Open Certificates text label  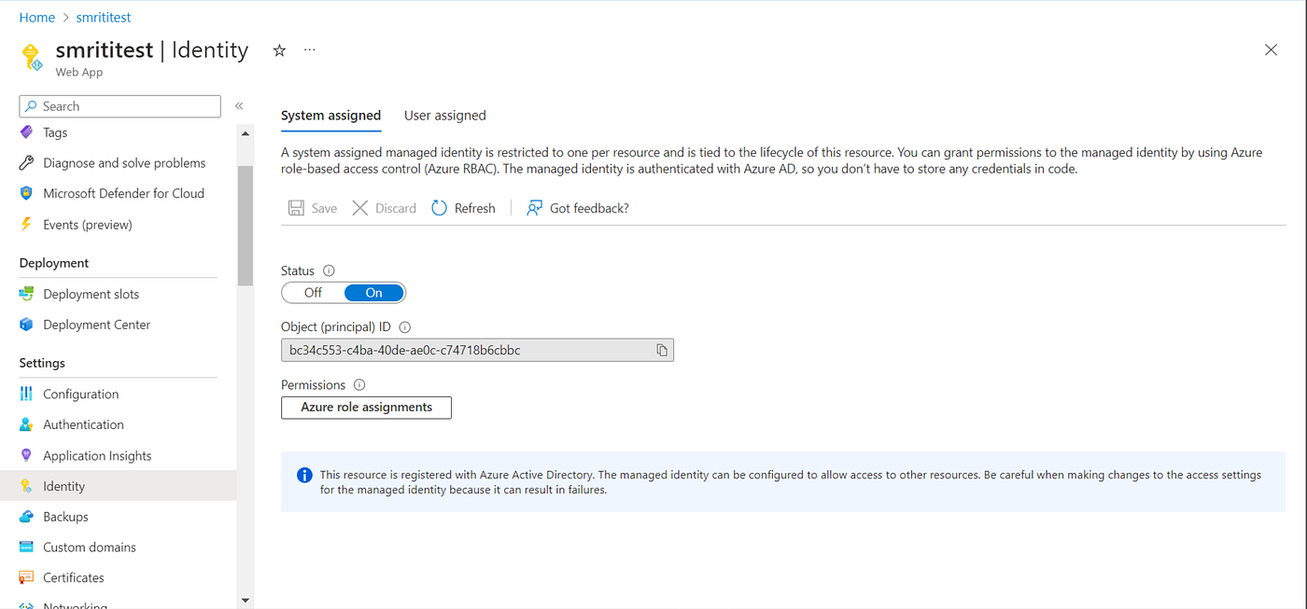point(74,578)
